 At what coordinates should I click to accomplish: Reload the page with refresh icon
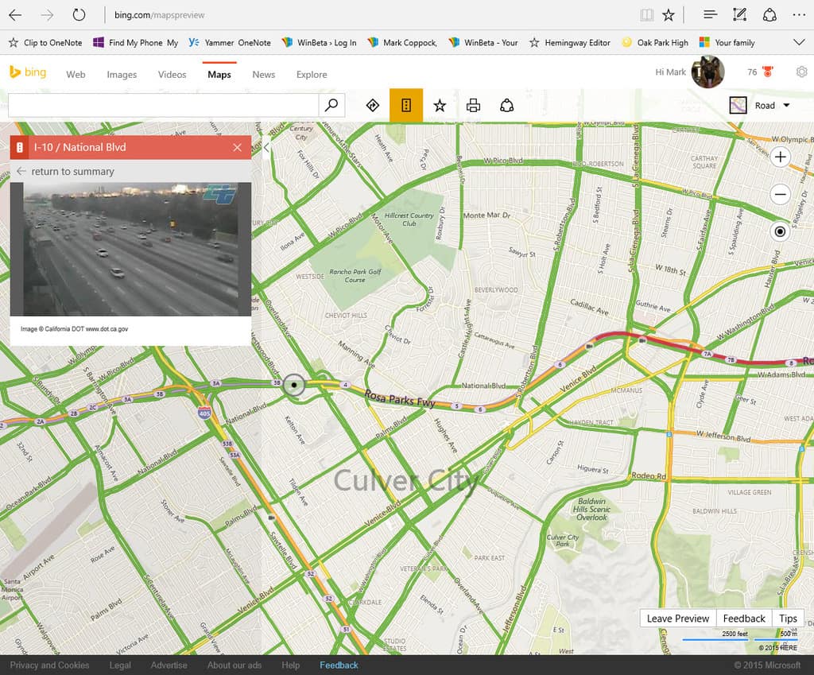click(x=79, y=15)
